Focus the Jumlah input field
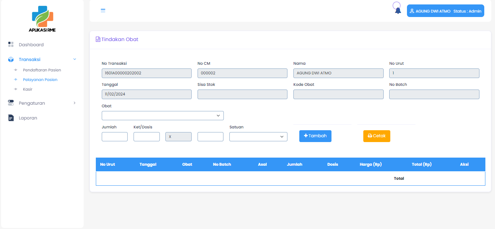This screenshot has width=495, height=229. coord(114,137)
